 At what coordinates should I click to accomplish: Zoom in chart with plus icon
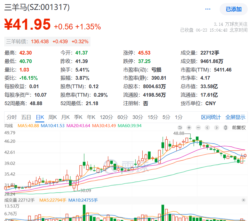click(x=189, y=128)
